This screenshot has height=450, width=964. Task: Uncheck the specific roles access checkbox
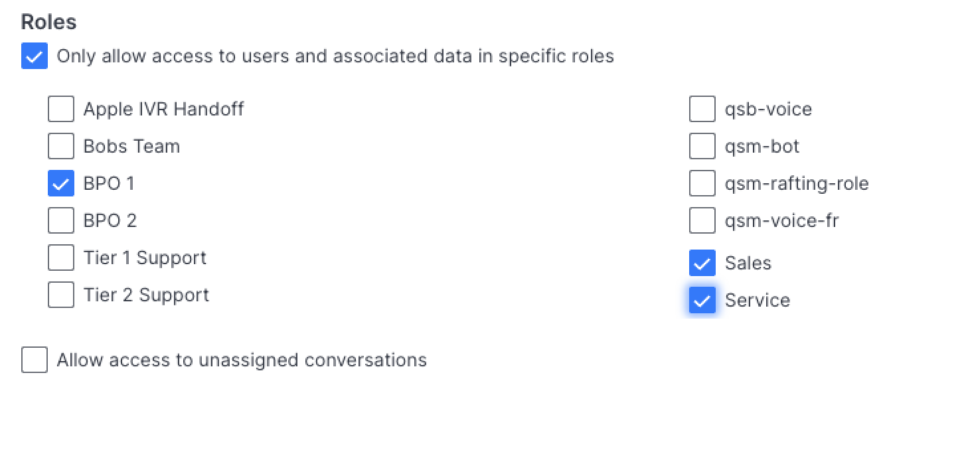[35, 56]
